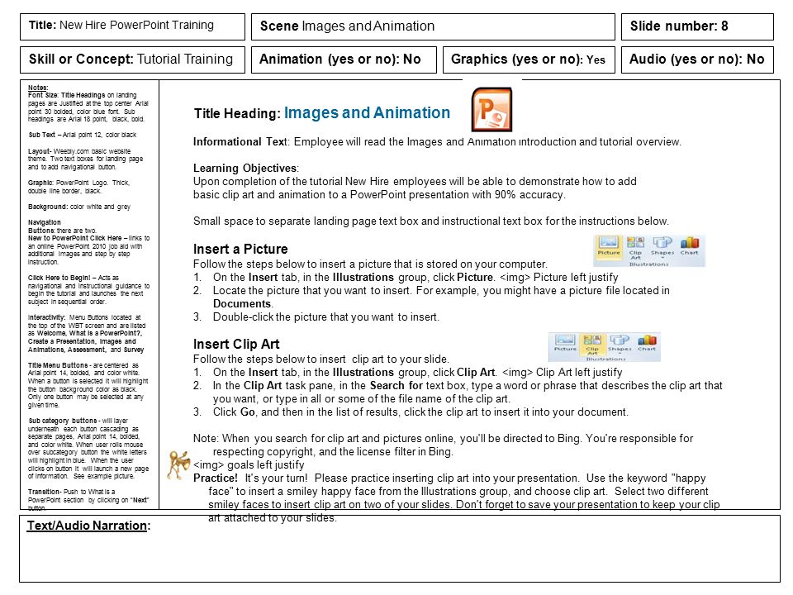
Task: Click the Clip Art icon in the Insert a Picture ribbon image
Action: click(x=636, y=247)
